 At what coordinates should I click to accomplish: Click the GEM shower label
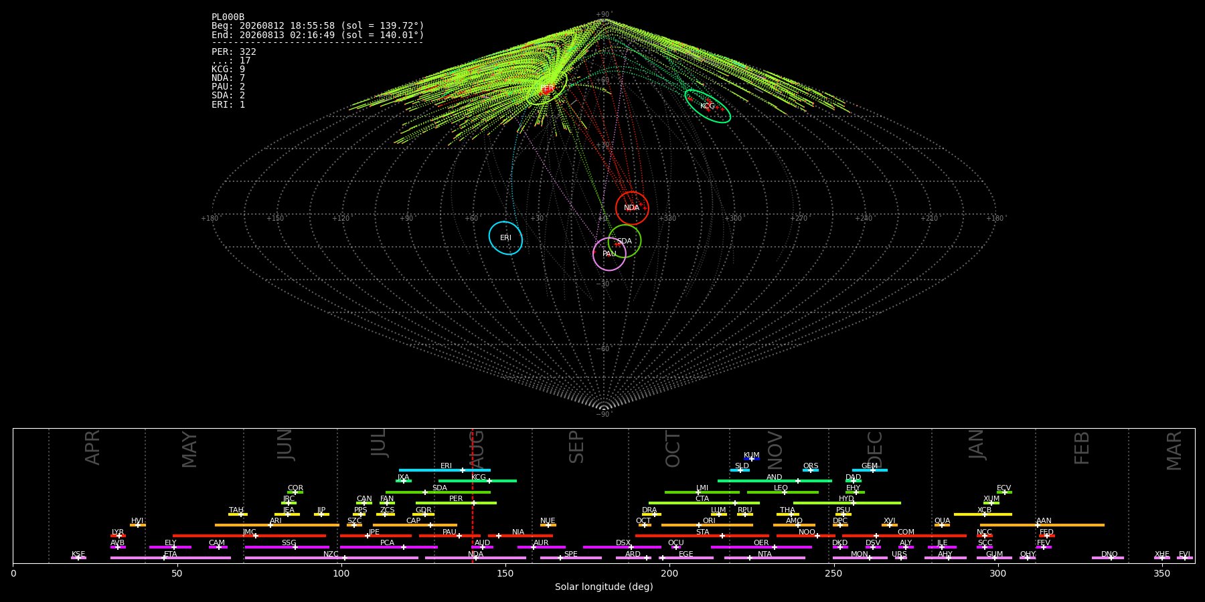tap(870, 466)
